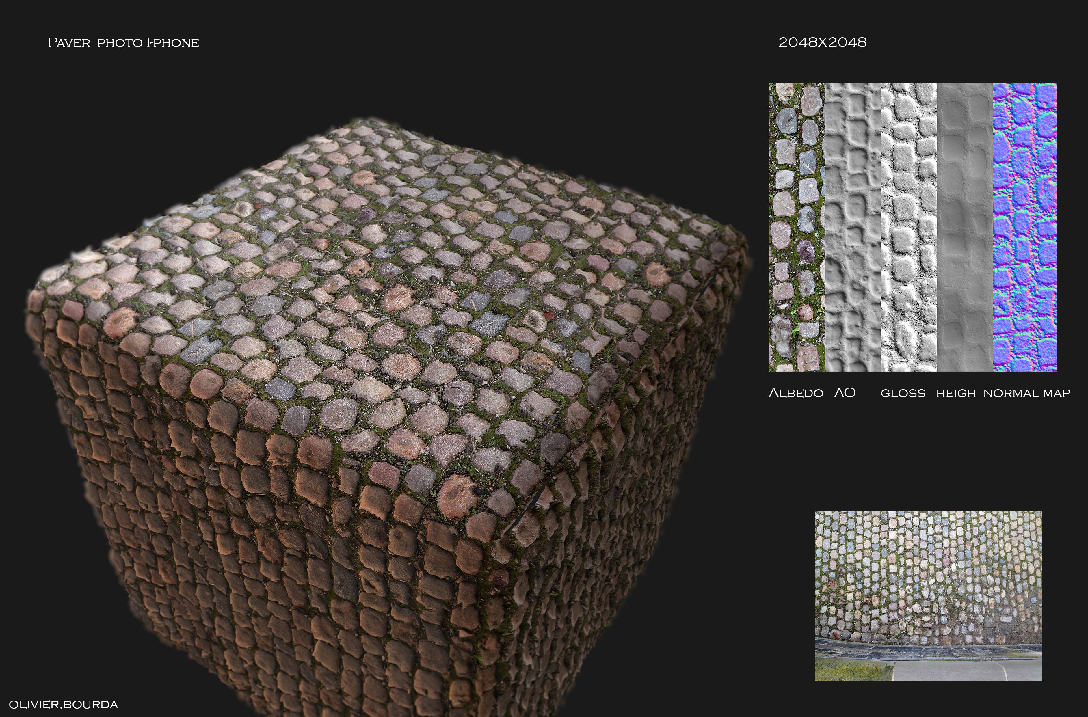Screen dimensions: 1088x717
Task: Click the Normal map texture strip
Action: tap(1024, 227)
